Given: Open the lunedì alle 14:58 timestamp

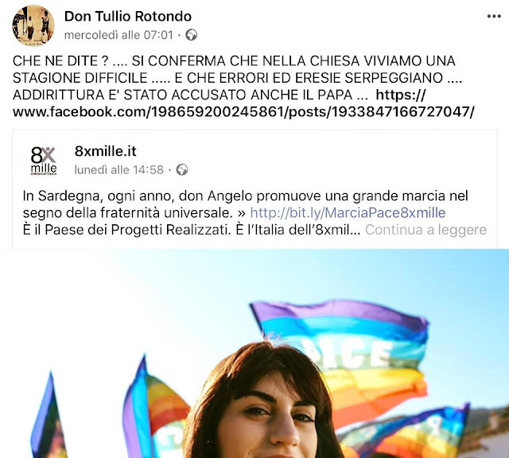Looking at the screenshot, I should 119,169.
